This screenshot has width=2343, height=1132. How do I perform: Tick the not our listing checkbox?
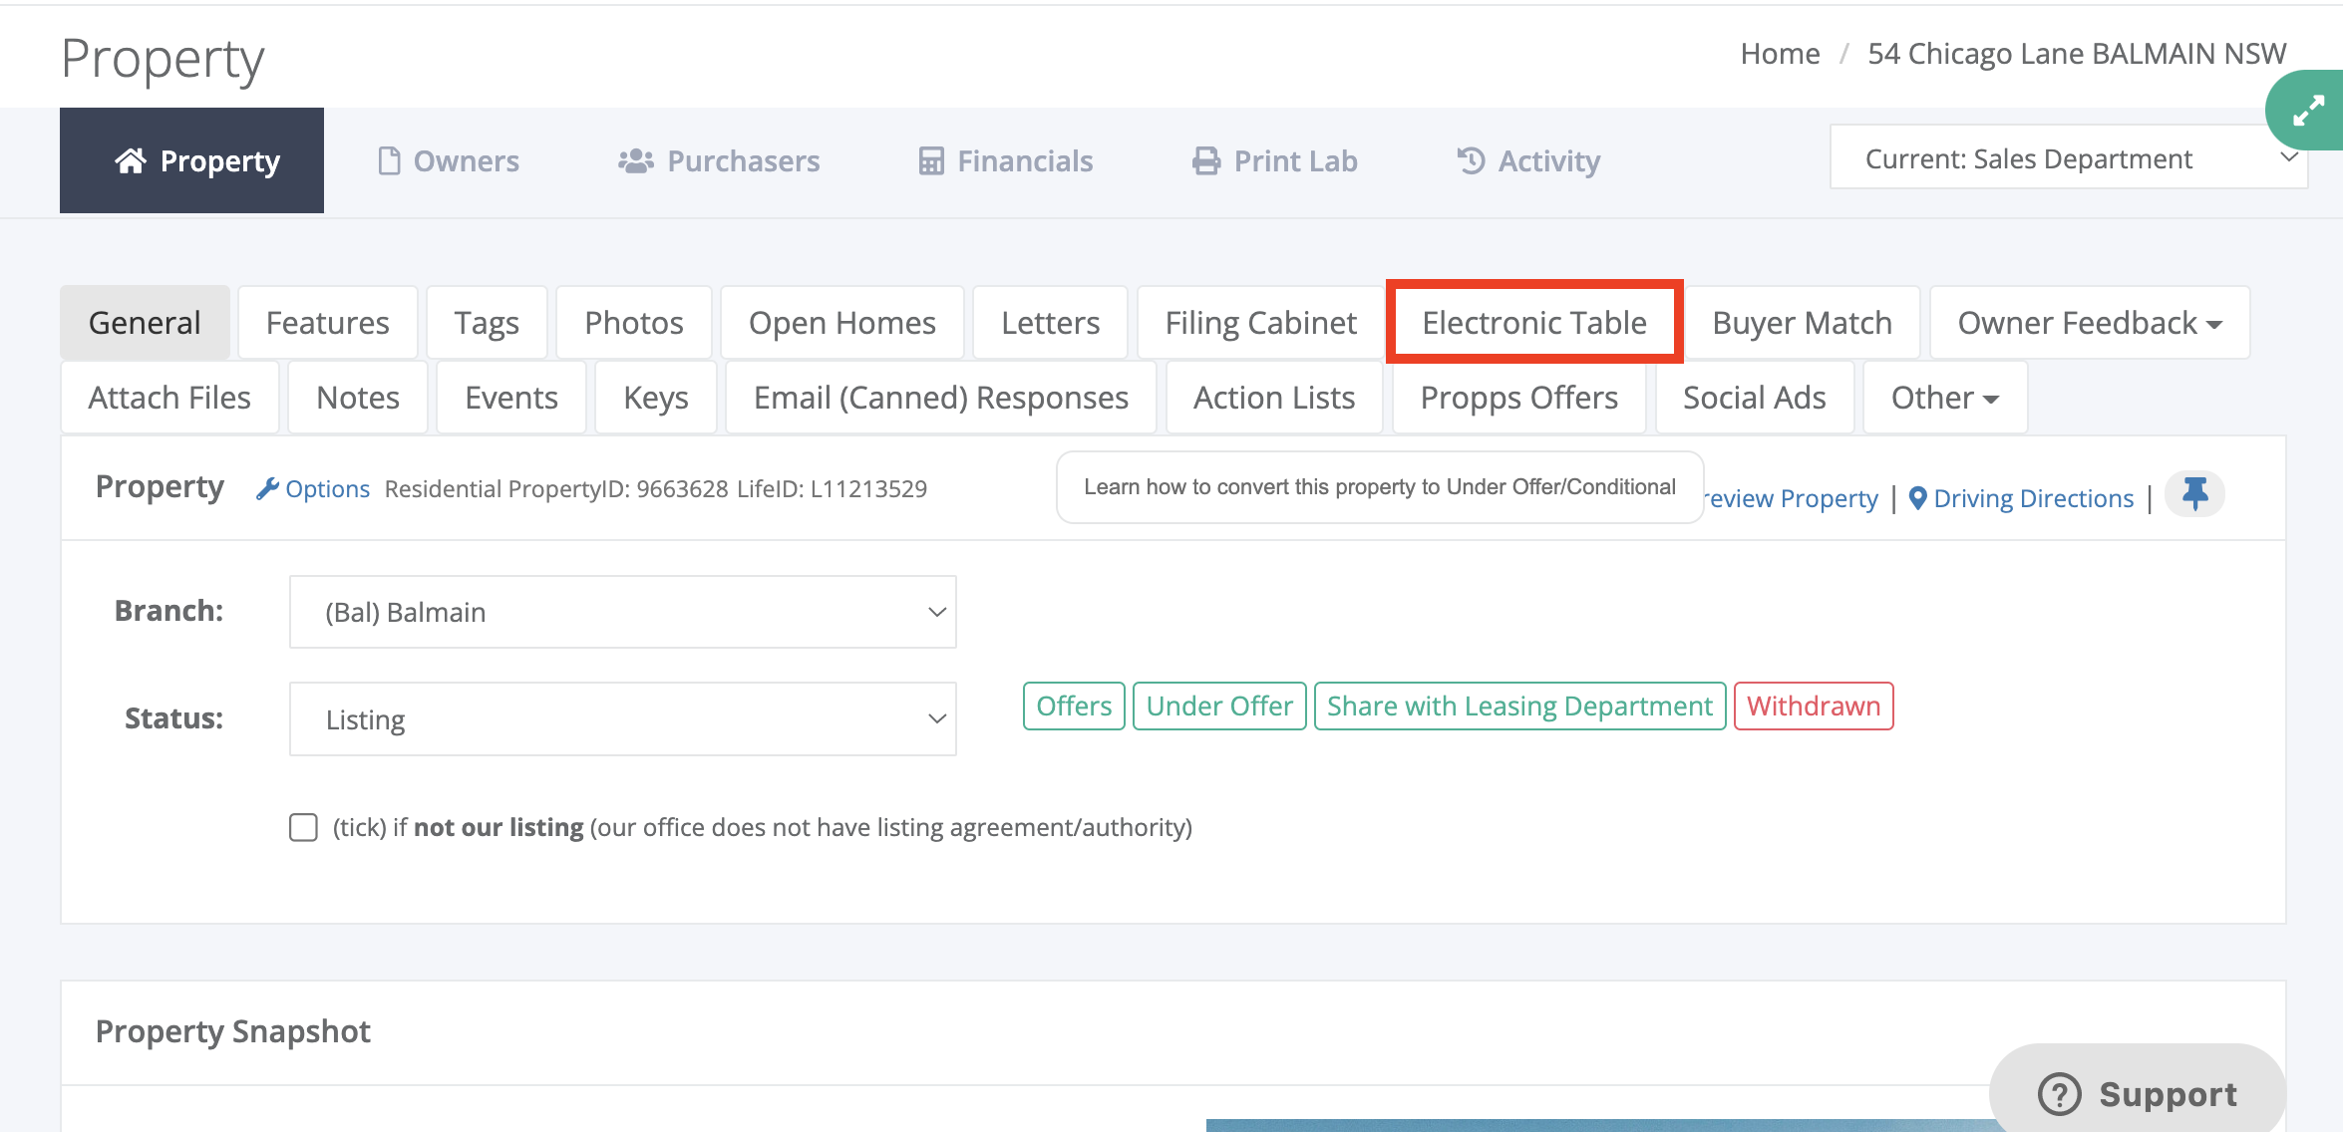[x=303, y=827]
